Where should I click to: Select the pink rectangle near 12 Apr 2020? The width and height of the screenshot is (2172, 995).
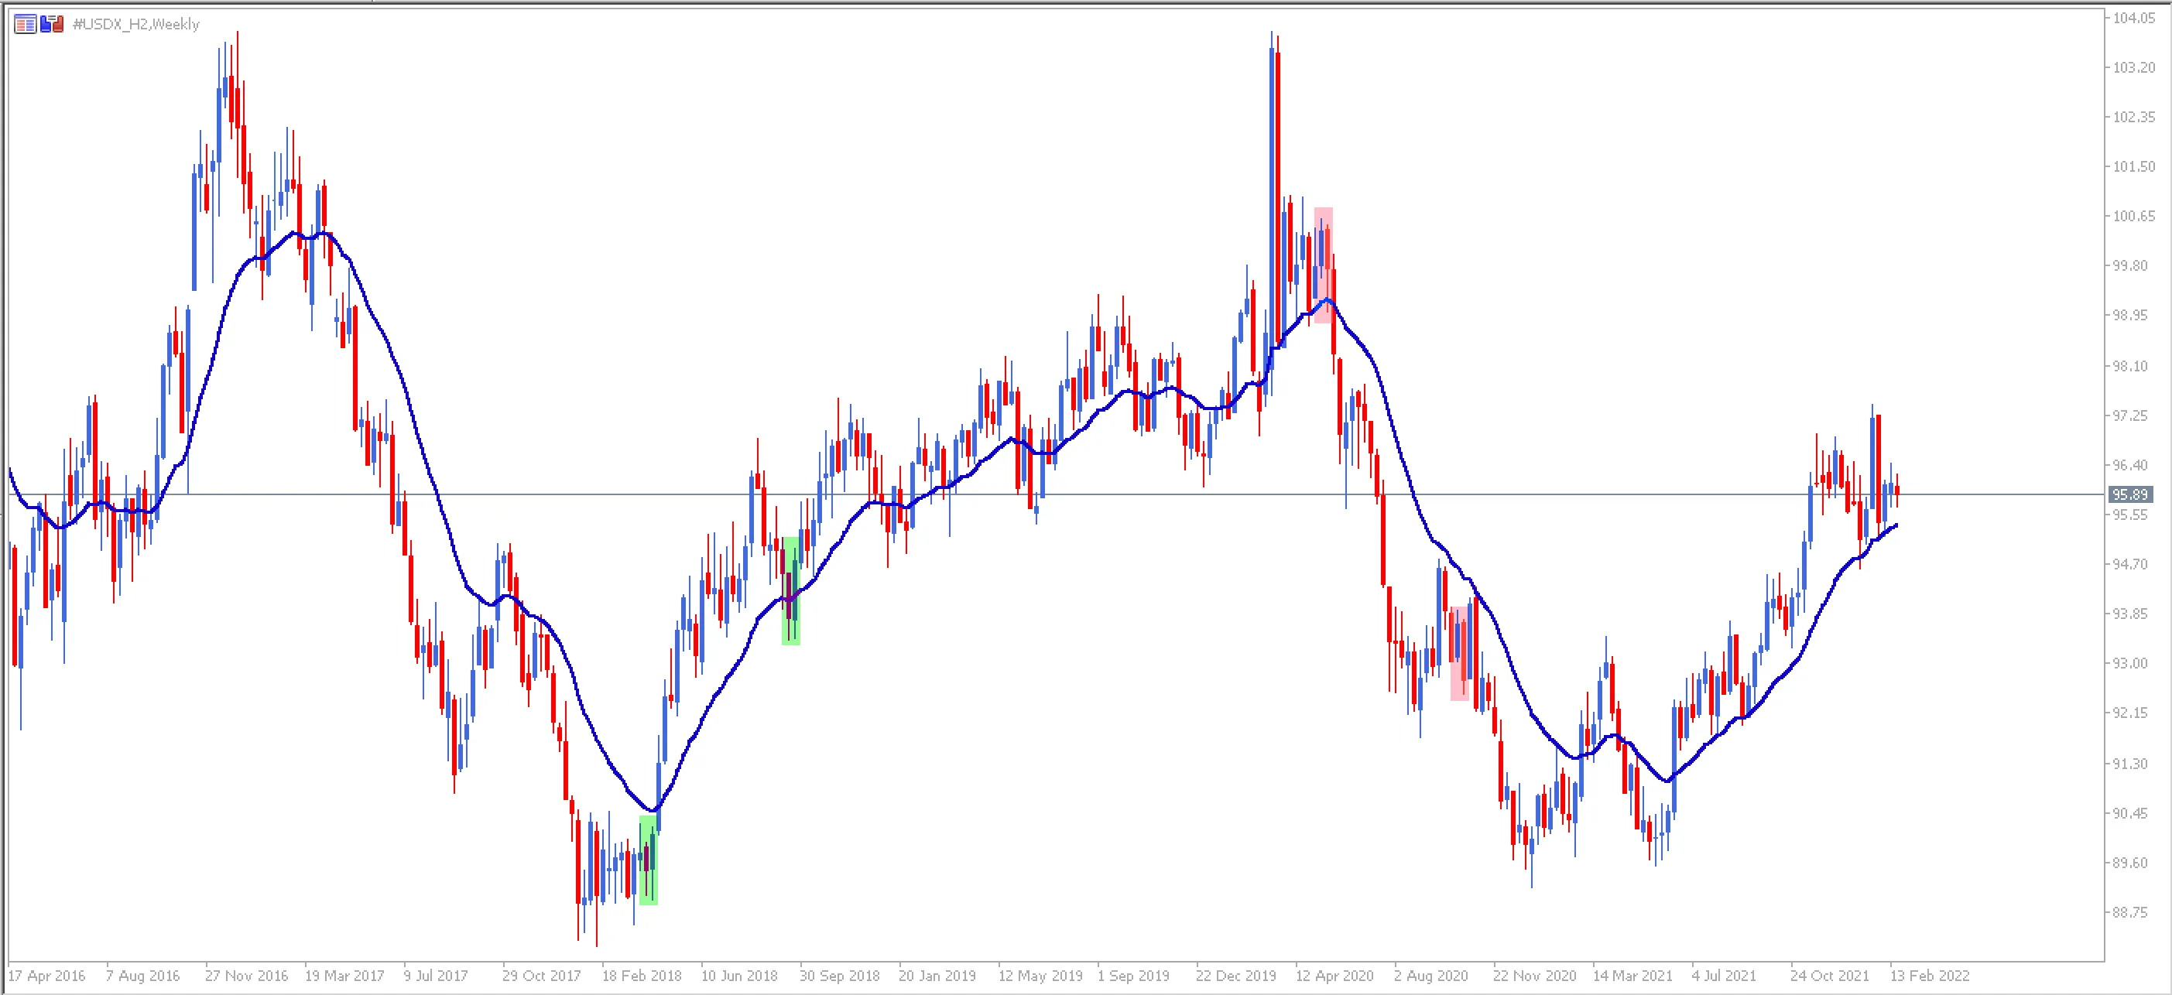point(1324,265)
